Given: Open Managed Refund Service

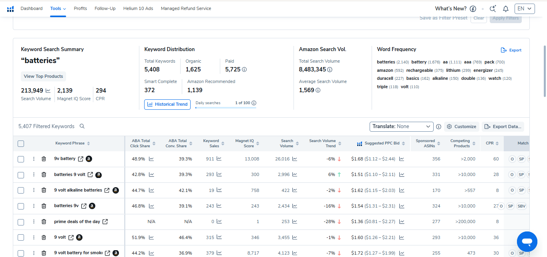Looking at the screenshot, I should (x=186, y=8).
